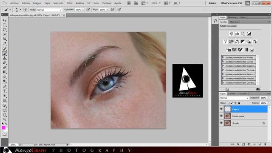
Task: Select the Dodge tool
Action: 5,81
